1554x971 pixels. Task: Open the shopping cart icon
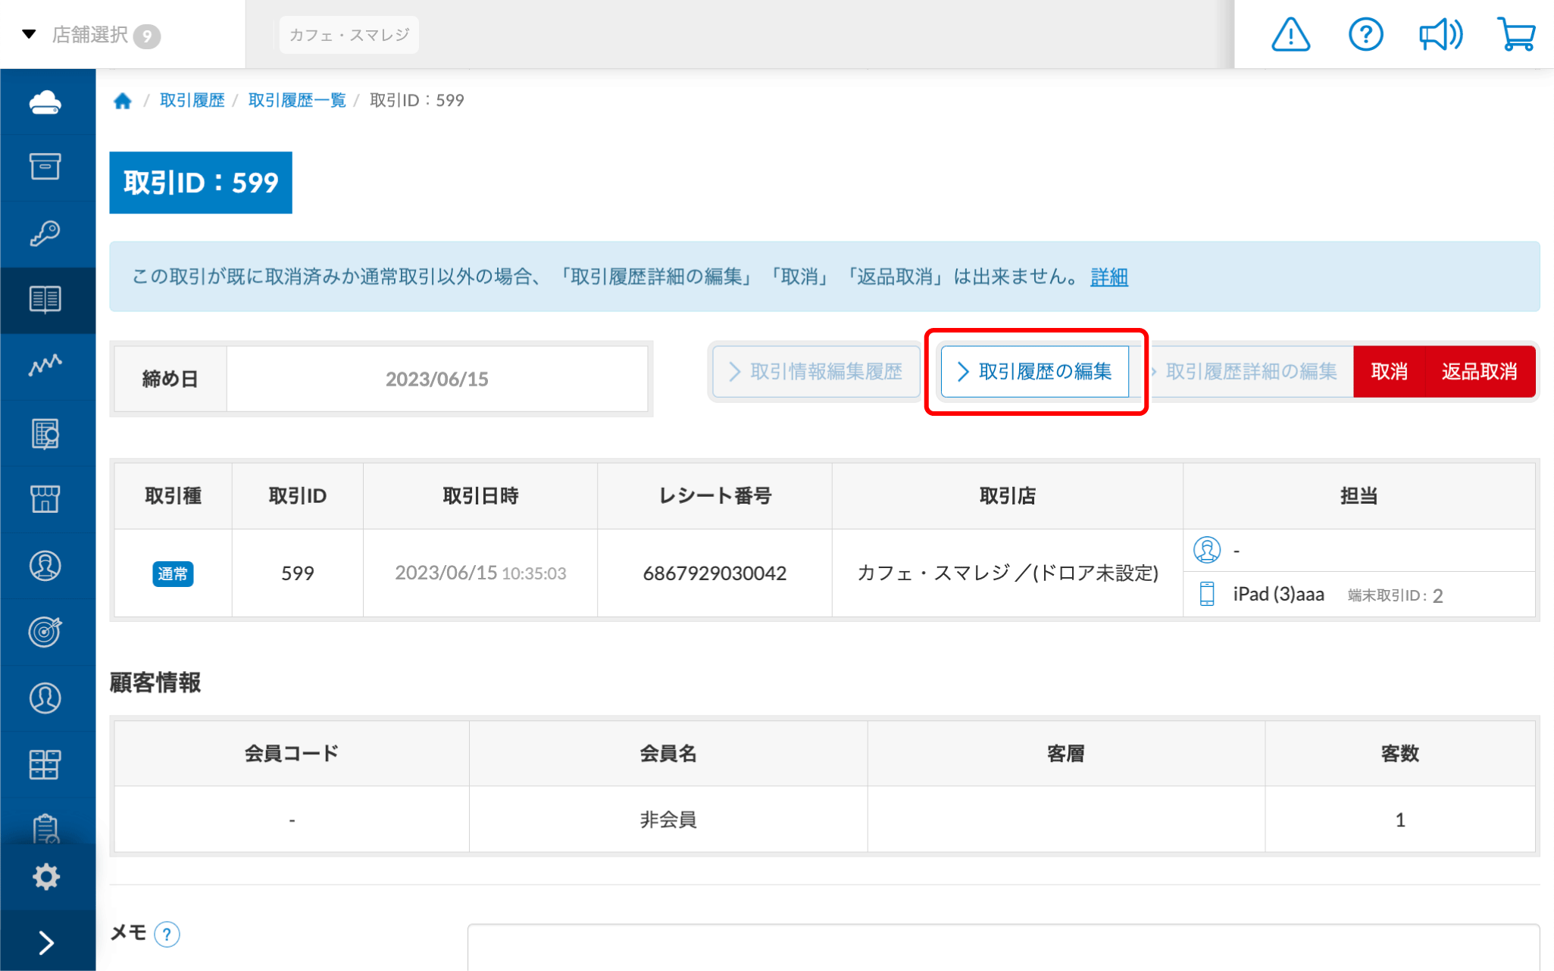point(1515,35)
